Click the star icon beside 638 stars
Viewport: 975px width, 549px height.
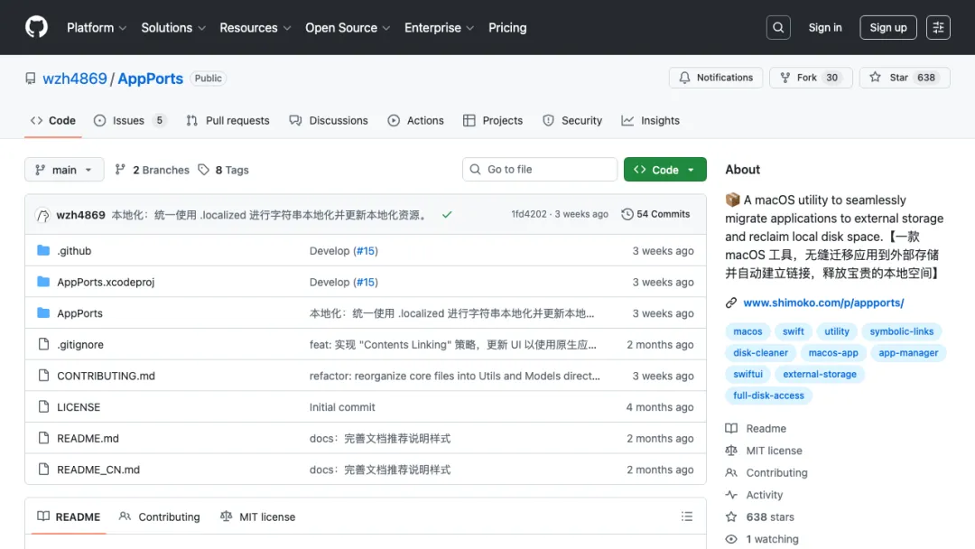pos(731,516)
